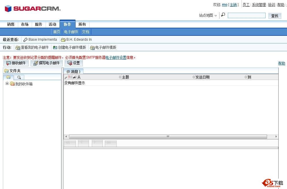The image size is (287, 189).
Task: Open 创建电子邮件模版 action
Action: 70,48
